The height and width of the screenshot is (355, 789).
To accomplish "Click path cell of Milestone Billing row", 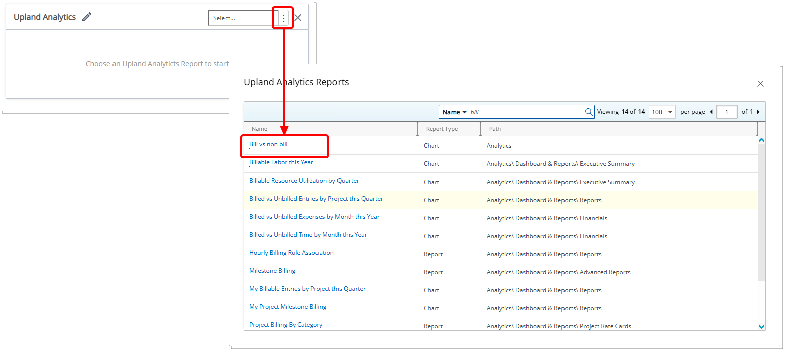I will (558, 272).
